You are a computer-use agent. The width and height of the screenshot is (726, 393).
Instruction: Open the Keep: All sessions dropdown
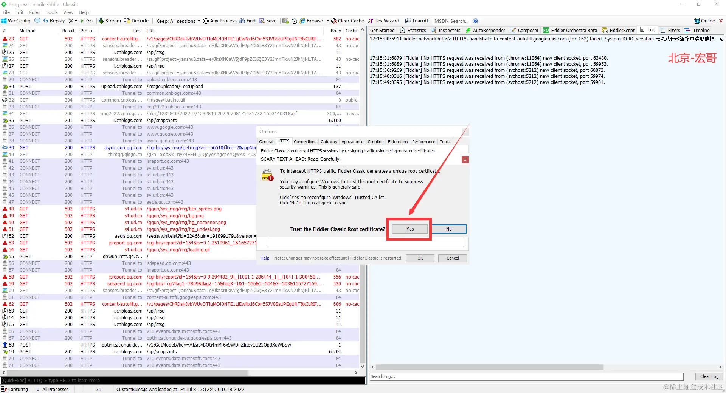(x=178, y=21)
